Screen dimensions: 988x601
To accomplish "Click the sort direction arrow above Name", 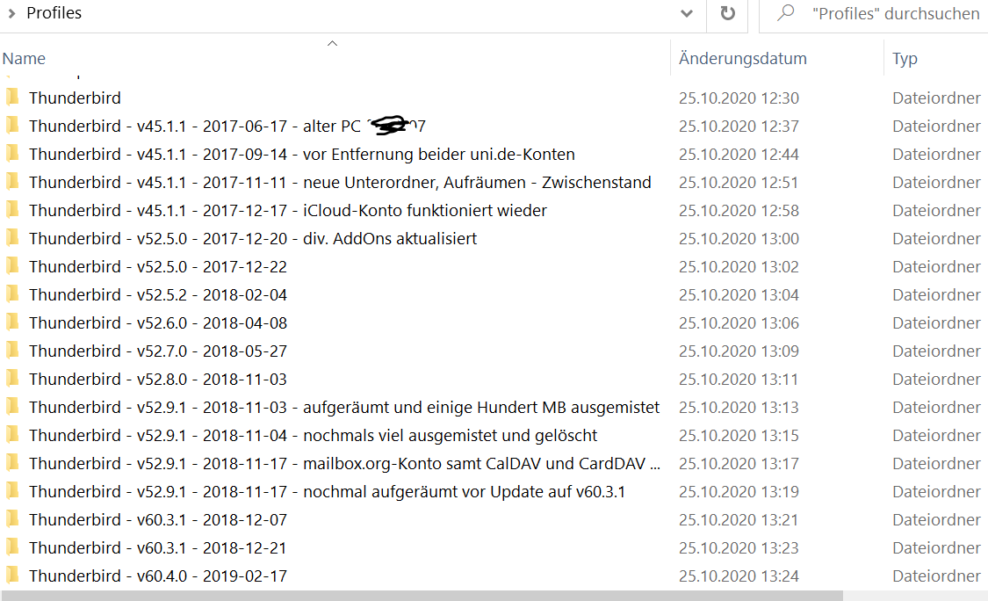I will pyautogui.click(x=332, y=42).
